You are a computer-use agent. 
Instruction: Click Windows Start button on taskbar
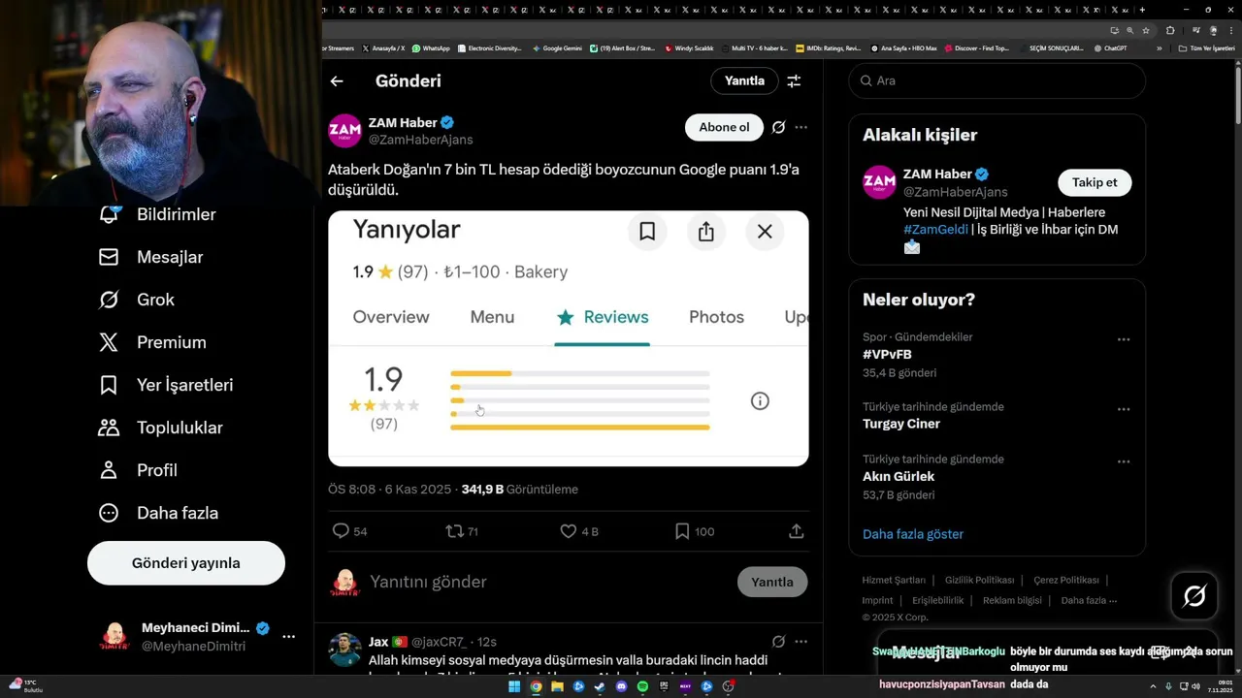[514, 686]
